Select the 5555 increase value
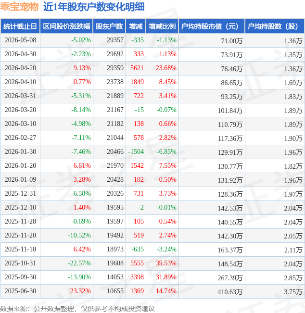The height and width of the screenshot is (313, 305). pos(137,263)
